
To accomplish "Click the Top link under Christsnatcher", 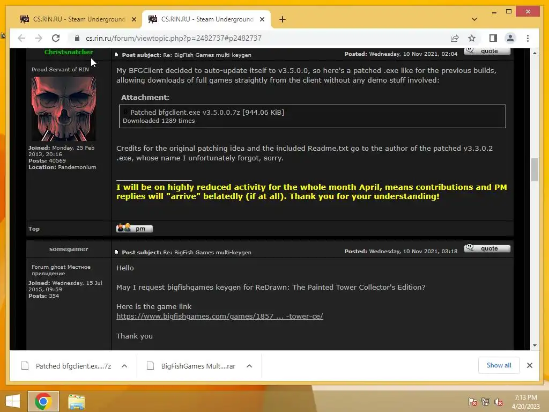I will 34,229.
